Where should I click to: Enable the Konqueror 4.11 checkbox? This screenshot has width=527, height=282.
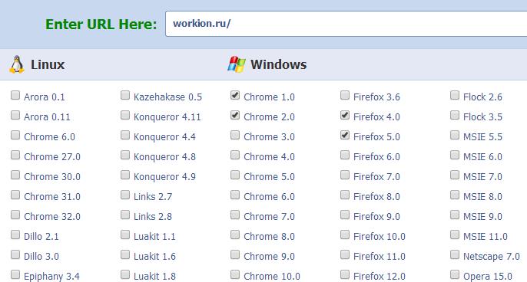pos(125,116)
